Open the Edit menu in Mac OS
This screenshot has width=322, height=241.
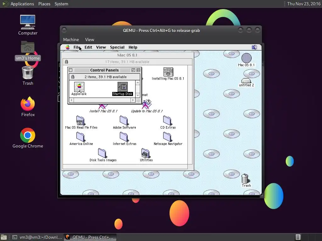[88, 47]
